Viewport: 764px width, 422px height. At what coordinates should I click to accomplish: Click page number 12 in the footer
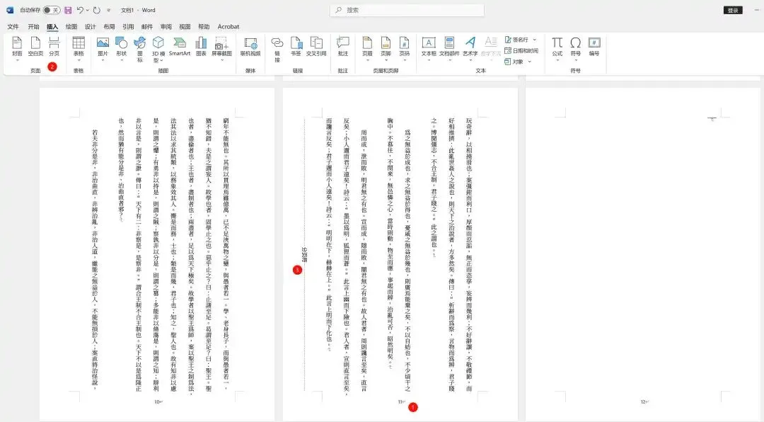[x=644, y=402]
